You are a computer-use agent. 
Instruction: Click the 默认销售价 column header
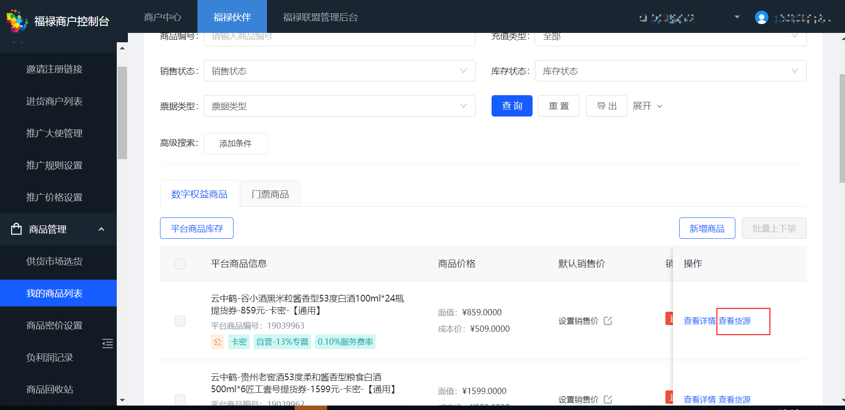point(582,263)
